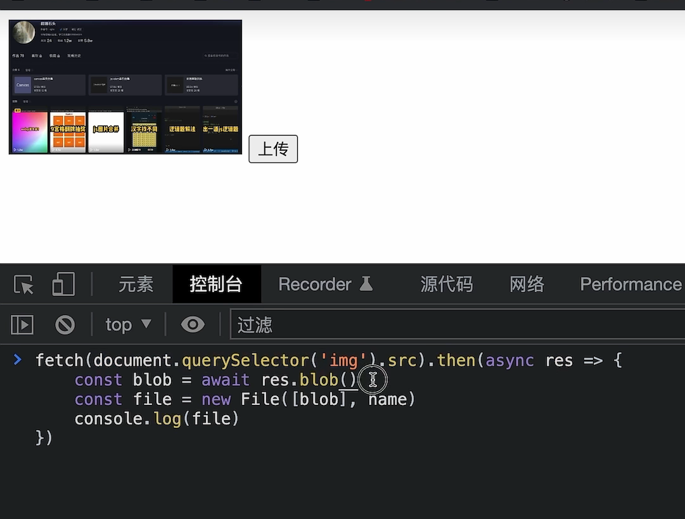Switch to the 元素 tab
This screenshot has height=519, width=685.
(x=136, y=285)
